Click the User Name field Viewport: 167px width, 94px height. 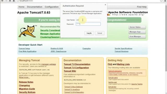click(88, 20)
